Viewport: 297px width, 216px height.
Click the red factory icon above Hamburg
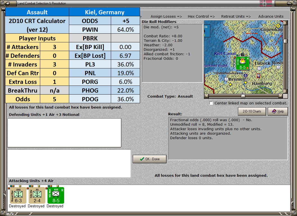coord(258,76)
